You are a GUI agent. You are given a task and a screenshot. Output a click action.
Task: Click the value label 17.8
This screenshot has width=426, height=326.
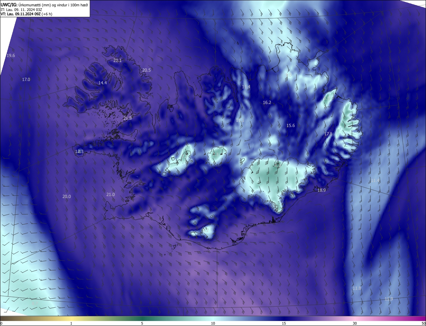coord(328,134)
